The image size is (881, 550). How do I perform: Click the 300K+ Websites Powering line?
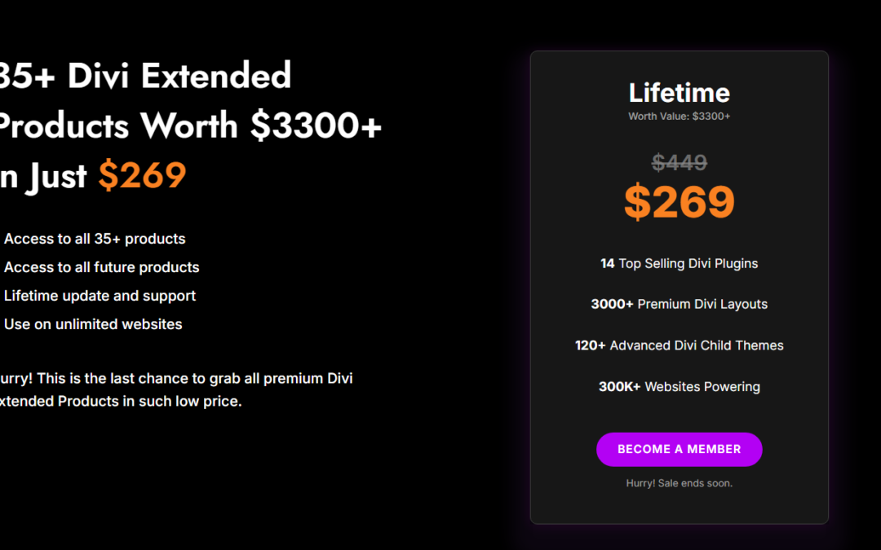(x=679, y=387)
